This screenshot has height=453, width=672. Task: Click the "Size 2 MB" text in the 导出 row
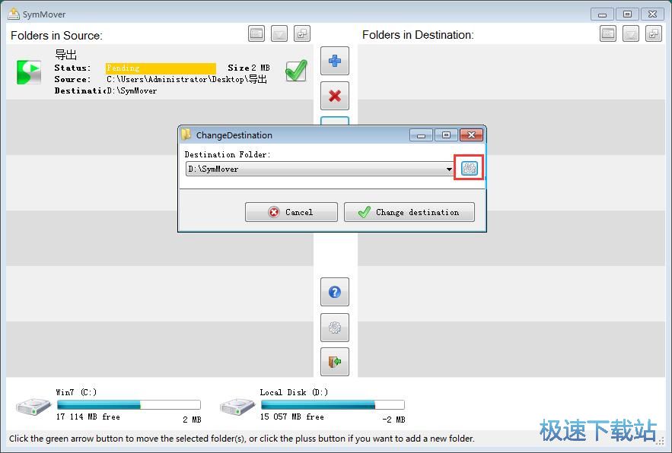point(249,68)
